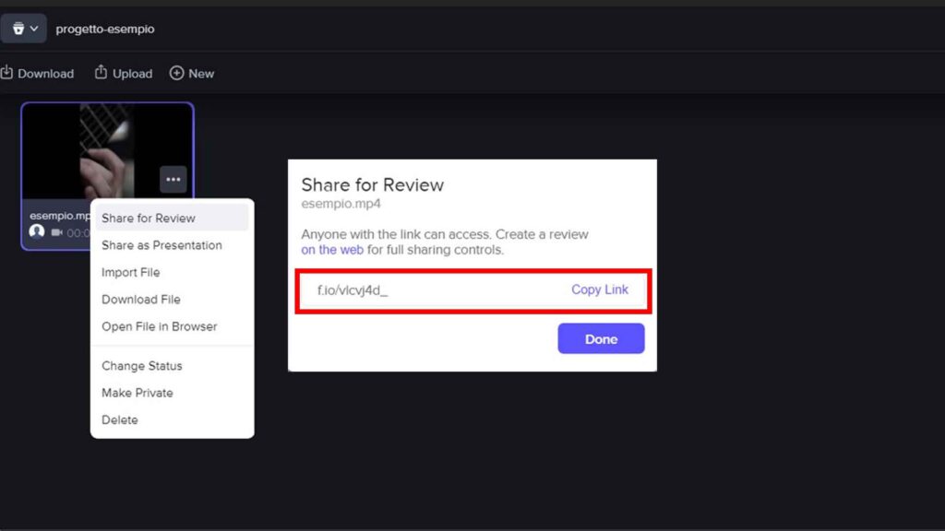Expand the project switcher chevron
The width and height of the screenshot is (945, 531).
tap(35, 27)
